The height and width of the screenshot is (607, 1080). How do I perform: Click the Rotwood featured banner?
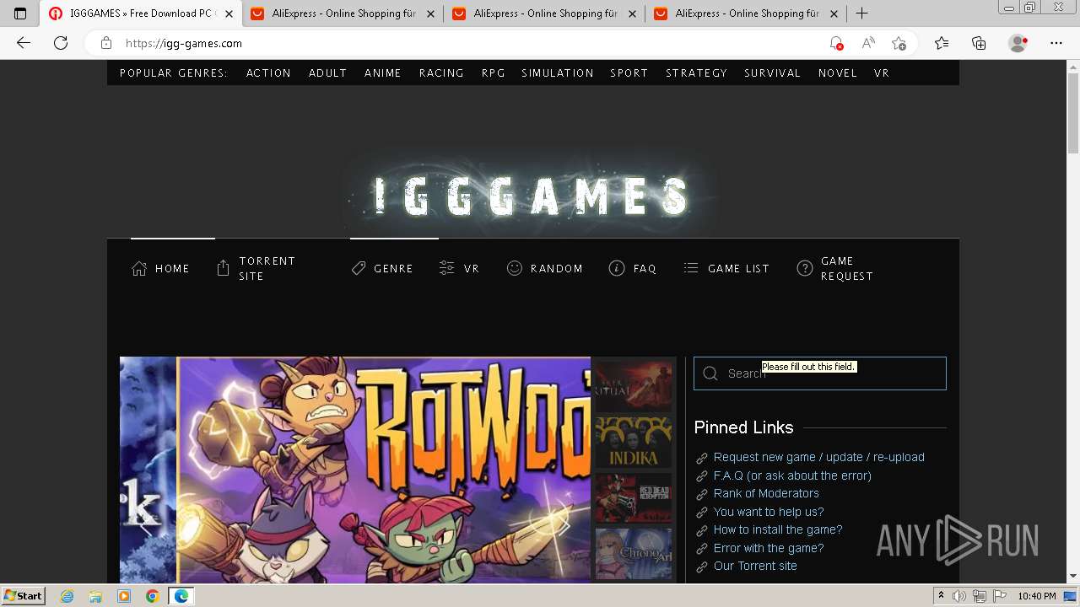pyautogui.click(x=383, y=470)
